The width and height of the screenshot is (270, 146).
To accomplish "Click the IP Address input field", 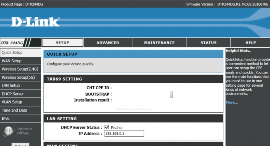I will click(x=124, y=133).
